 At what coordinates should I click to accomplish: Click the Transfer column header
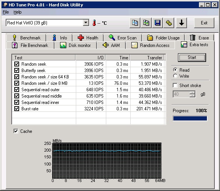(x=147, y=57)
